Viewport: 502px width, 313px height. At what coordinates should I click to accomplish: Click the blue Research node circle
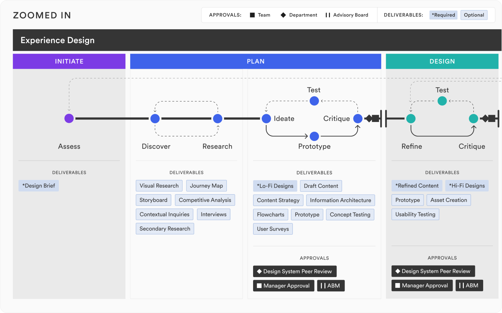click(x=218, y=118)
